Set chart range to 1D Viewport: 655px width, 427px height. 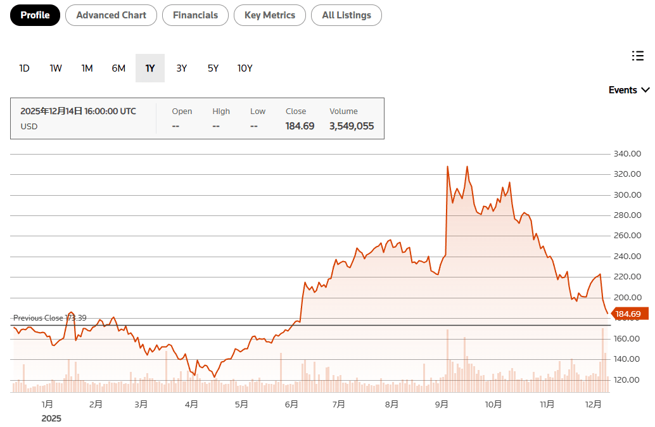pos(24,68)
